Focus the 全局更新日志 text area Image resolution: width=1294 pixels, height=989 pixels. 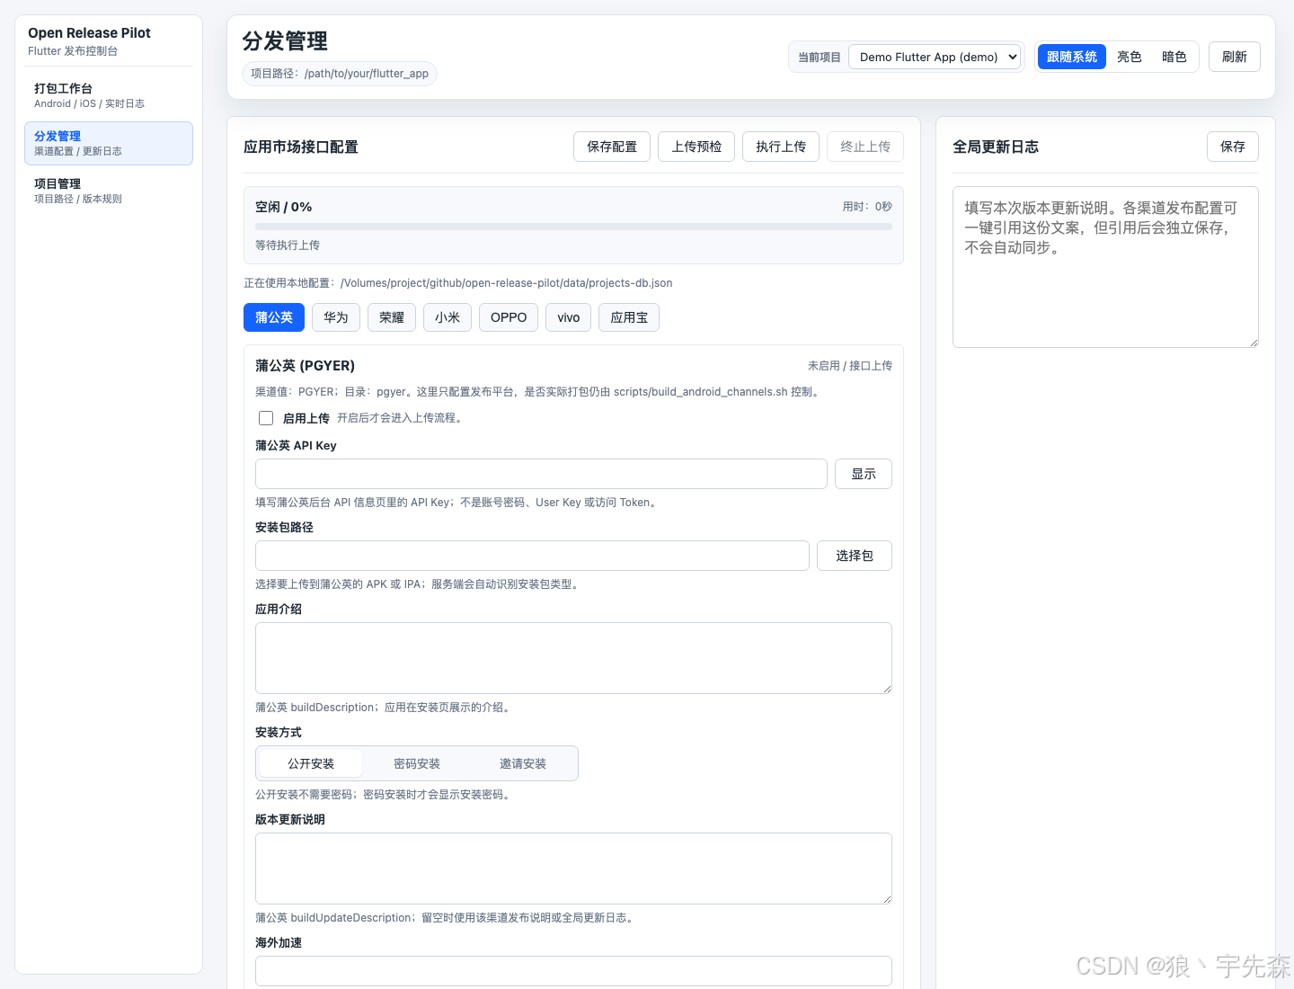1105,267
